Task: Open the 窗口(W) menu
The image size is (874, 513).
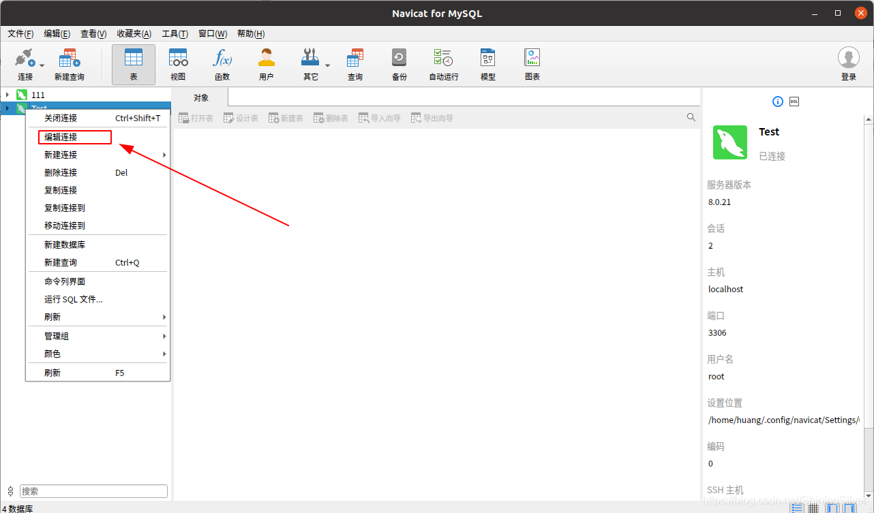Action: coord(213,33)
